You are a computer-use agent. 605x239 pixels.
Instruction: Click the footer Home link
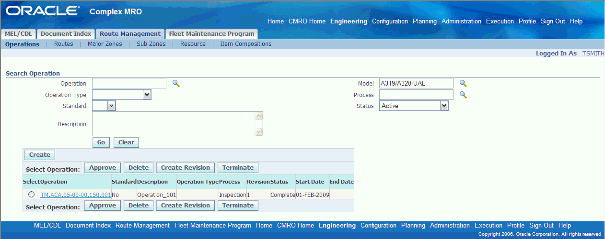264,226
